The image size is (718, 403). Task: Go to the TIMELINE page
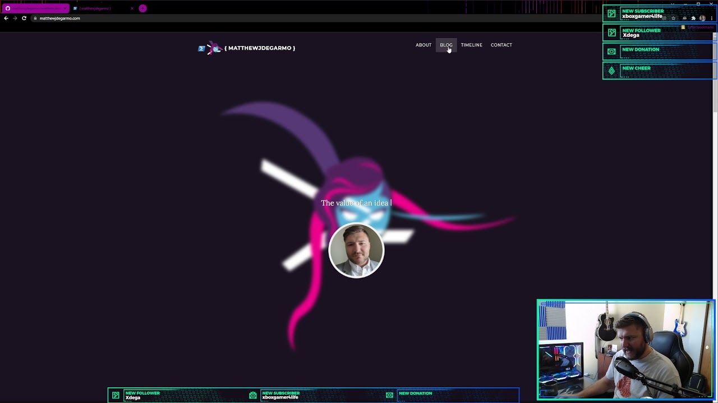point(471,45)
